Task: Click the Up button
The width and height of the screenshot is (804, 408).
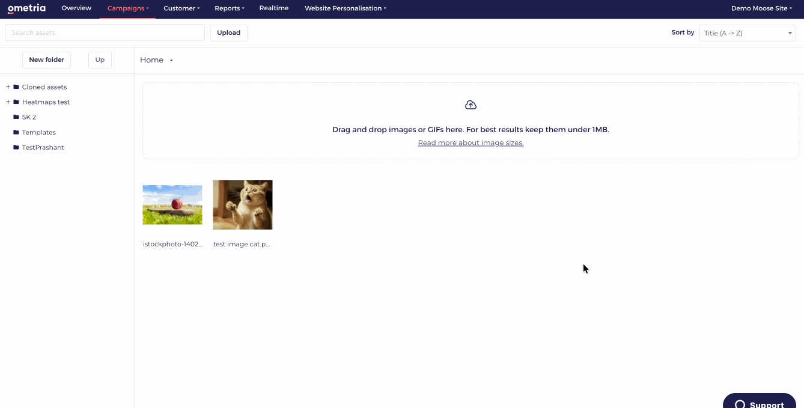Action: [x=100, y=59]
